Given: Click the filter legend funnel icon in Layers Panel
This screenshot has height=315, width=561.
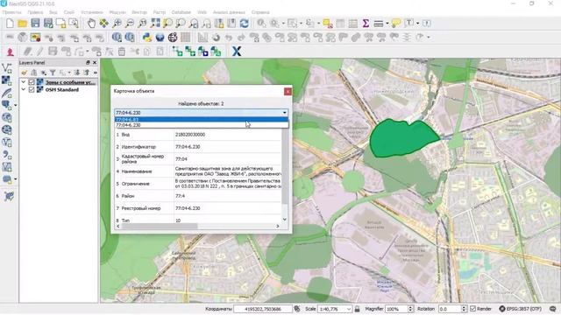Looking at the screenshot, I should click(53, 73).
